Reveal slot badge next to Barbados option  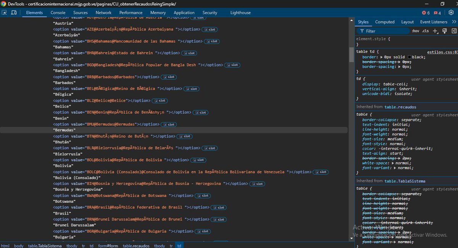(169, 77)
